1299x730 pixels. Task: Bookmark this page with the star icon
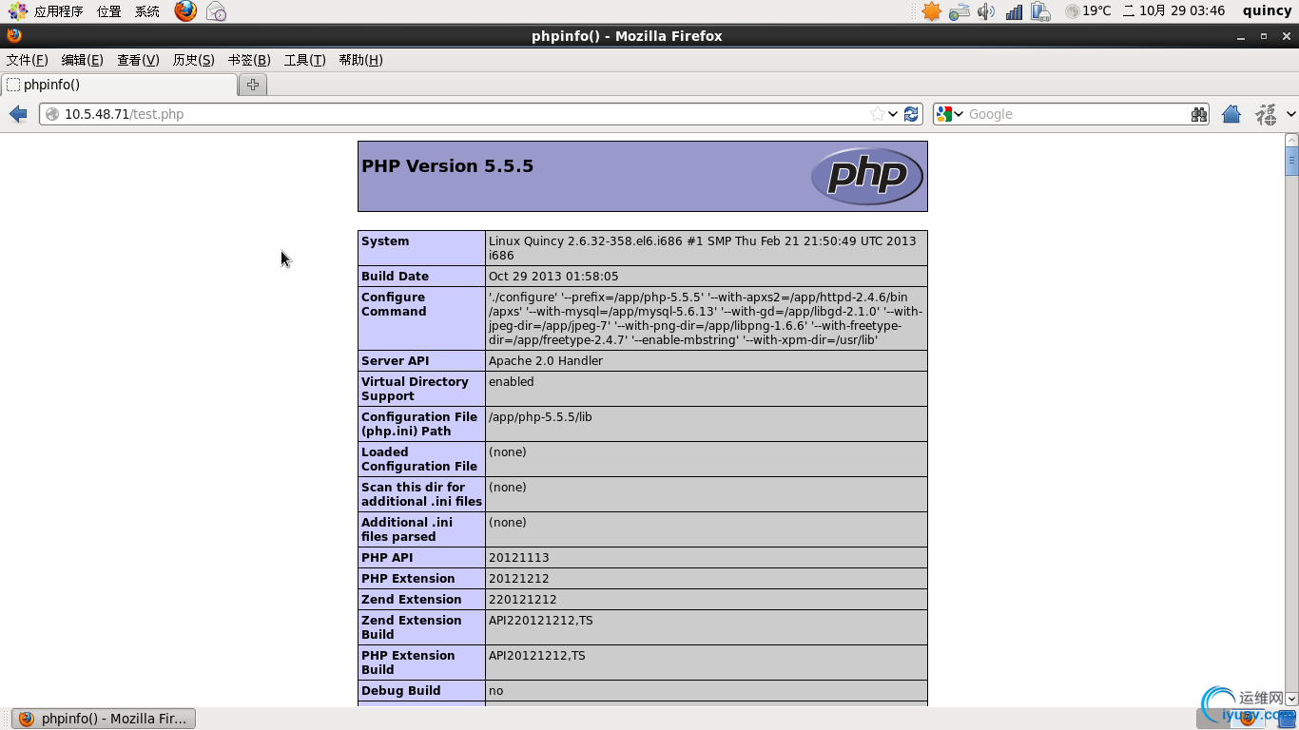pos(877,114)
